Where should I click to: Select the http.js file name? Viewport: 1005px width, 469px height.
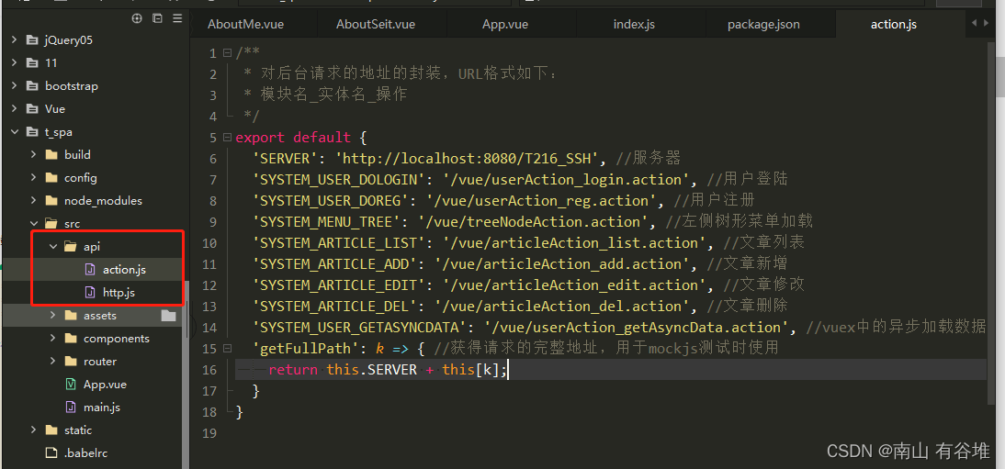pyautogui.click(x=119, y=293)
